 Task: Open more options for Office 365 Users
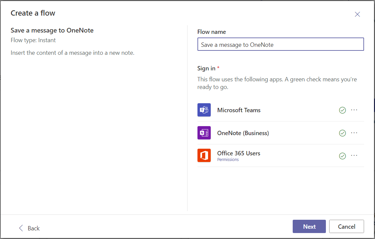354,155
